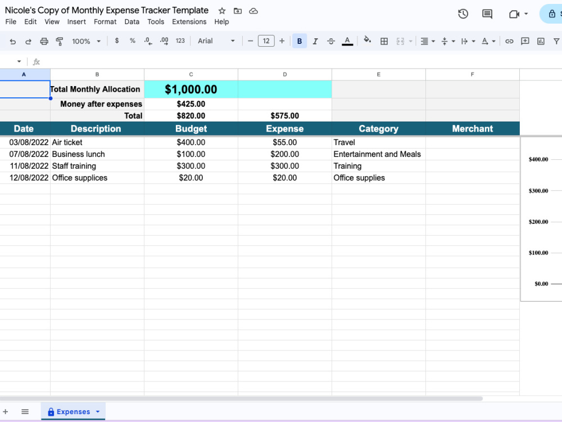562x422 pixels.
Task: Click the document title text
Action: click(106, 10)
